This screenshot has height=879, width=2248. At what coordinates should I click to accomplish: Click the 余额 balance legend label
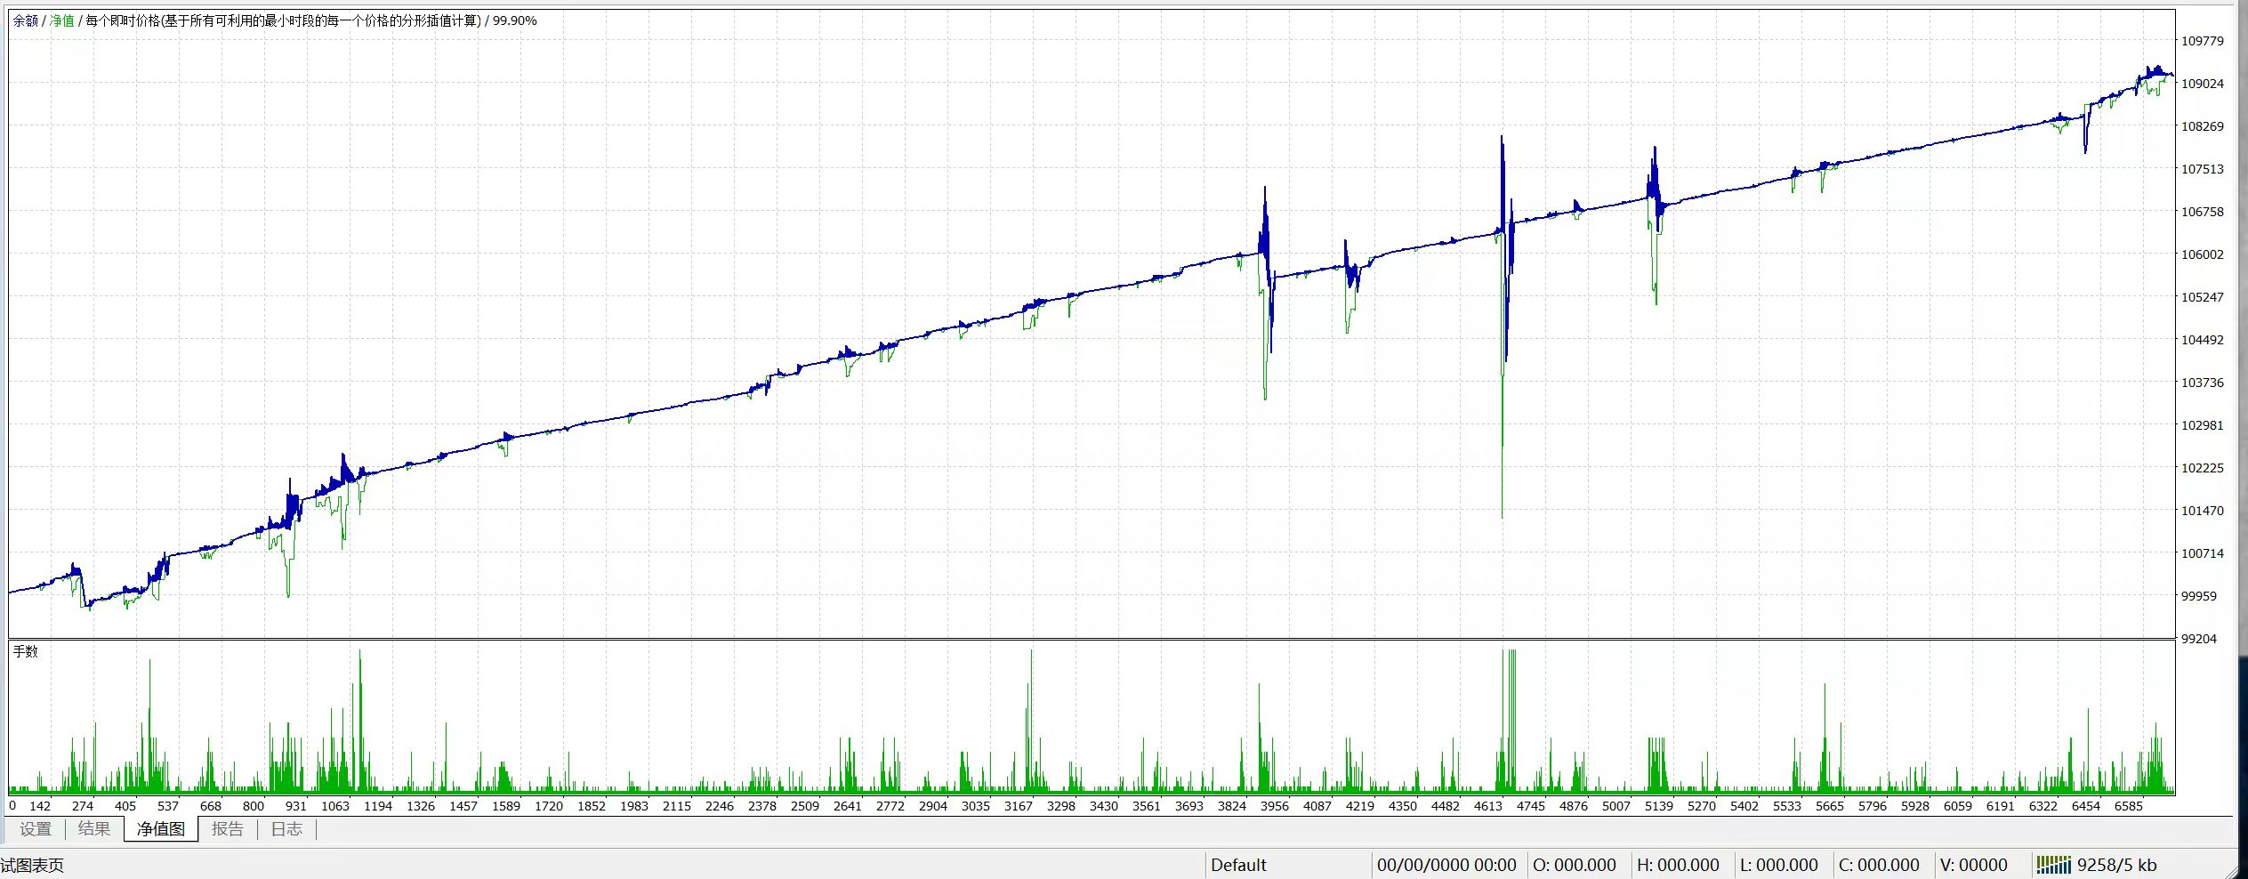pyautogui.click(x=25, y=20)
